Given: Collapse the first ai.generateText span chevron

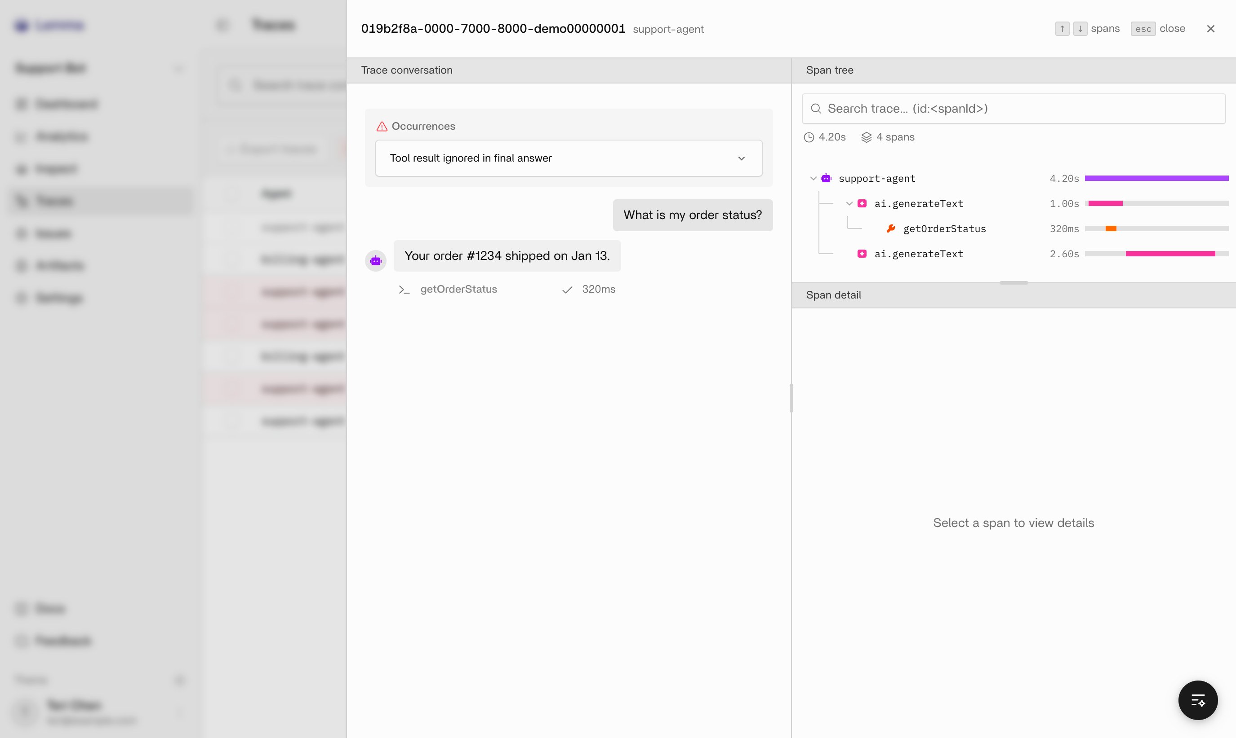Looking at the screenshot, I should (x=849, y=203).
